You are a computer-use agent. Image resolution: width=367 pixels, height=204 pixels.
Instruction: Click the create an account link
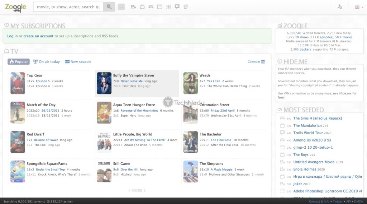38,36
